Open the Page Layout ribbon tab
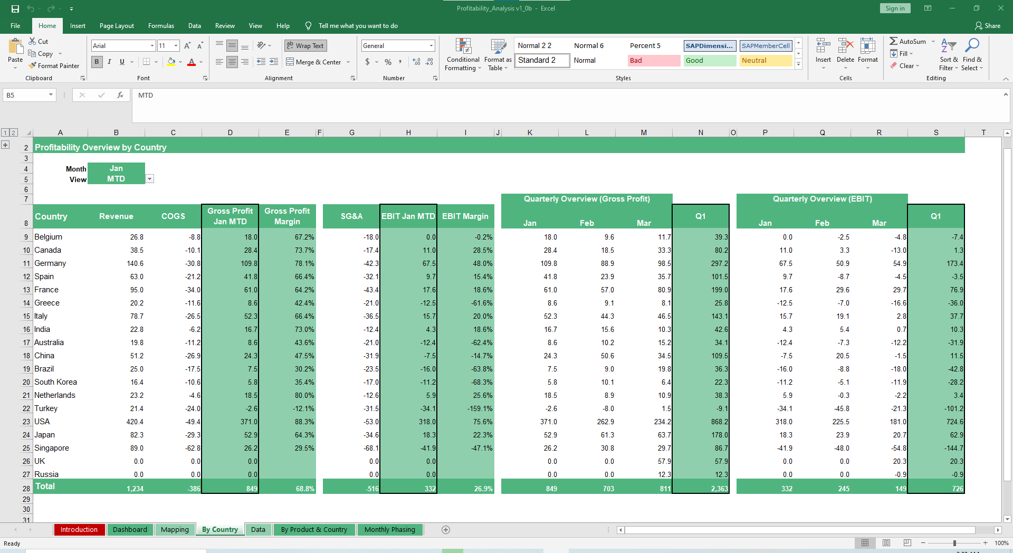The width and height of the screenshot is (1013, 553). (x=117, y=26)
